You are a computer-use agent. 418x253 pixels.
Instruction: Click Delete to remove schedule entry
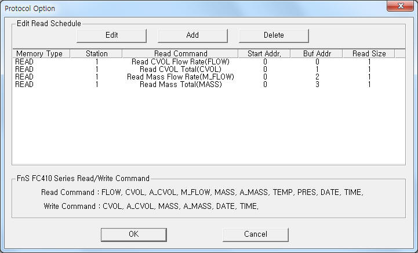pyautogui.click(x=274, y=35)
